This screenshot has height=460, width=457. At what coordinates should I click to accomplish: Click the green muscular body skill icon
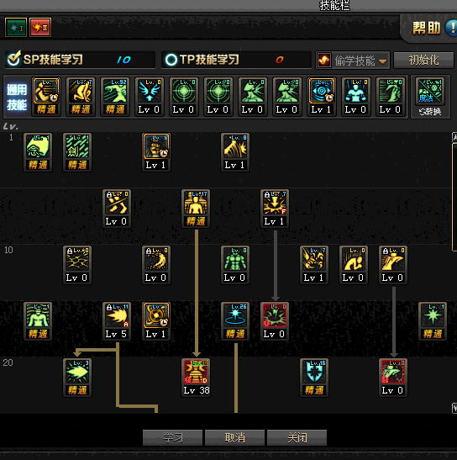[x=235, y=259]
